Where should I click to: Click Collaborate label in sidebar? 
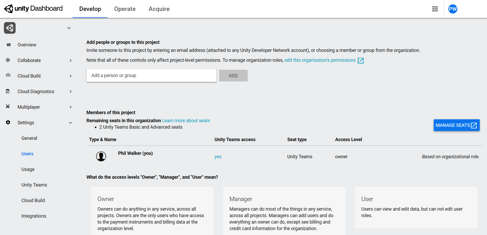coord(29,60)
